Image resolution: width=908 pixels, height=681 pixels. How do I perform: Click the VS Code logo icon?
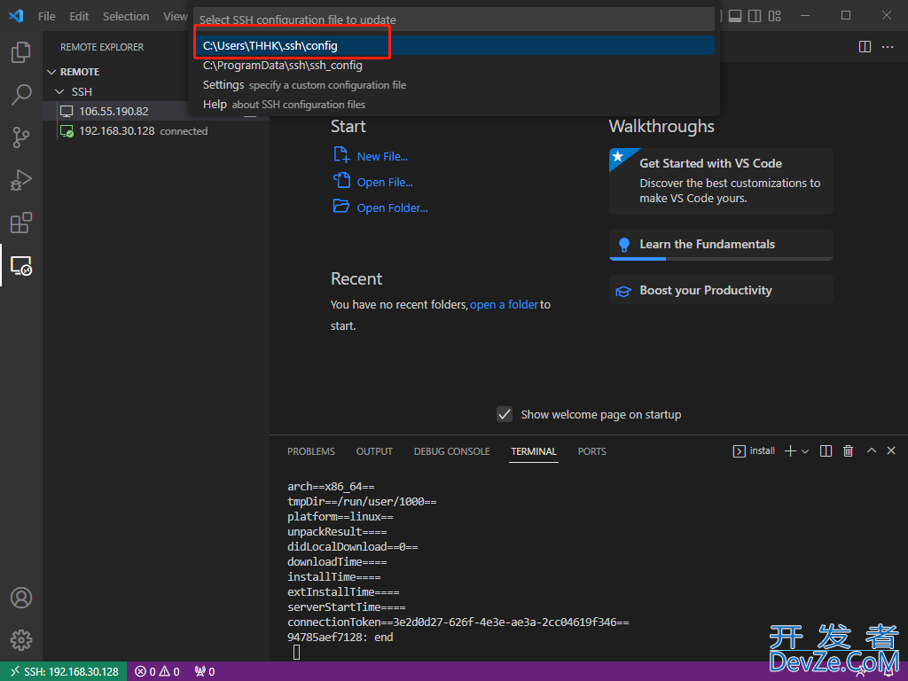pos(16,16)
